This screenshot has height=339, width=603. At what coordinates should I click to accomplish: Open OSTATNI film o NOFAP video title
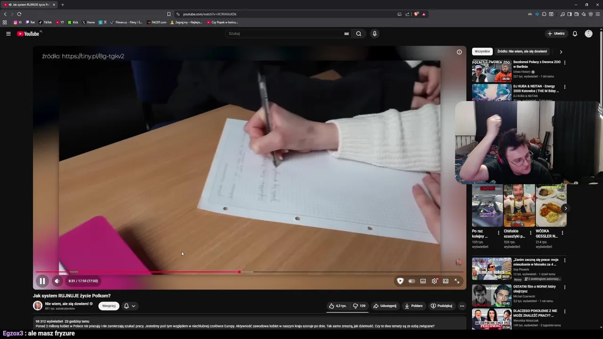535,289
